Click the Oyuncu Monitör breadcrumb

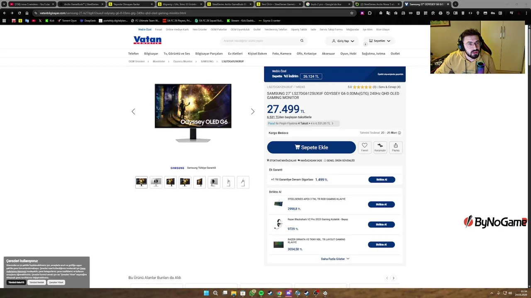[183, 61]
